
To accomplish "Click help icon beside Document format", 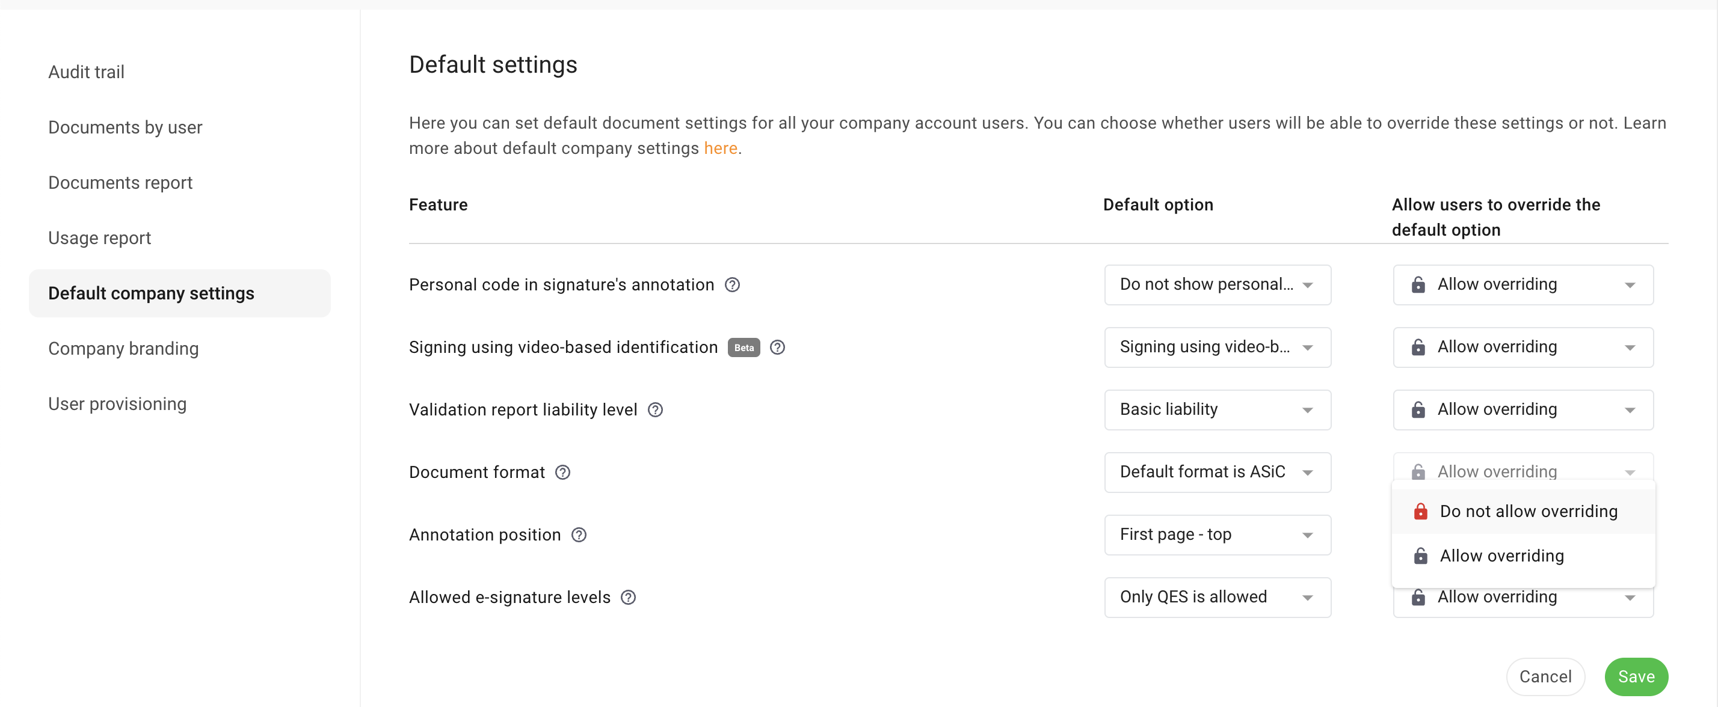I will pyautogui.click(x=562, y=473).
